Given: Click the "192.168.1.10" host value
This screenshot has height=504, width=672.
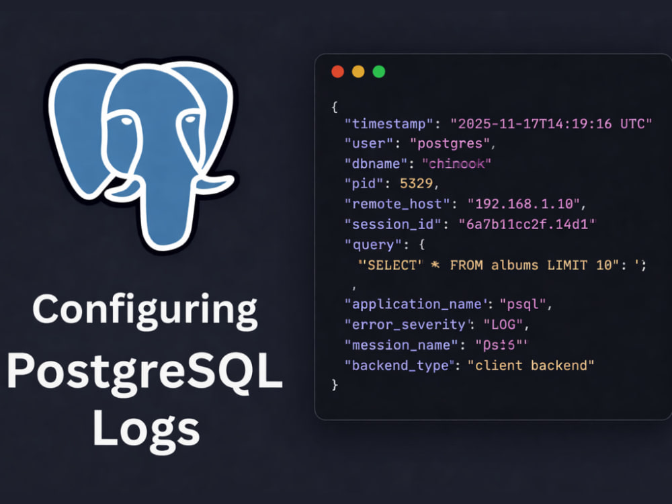Looking at the screenshot, I should coord(523,204).
